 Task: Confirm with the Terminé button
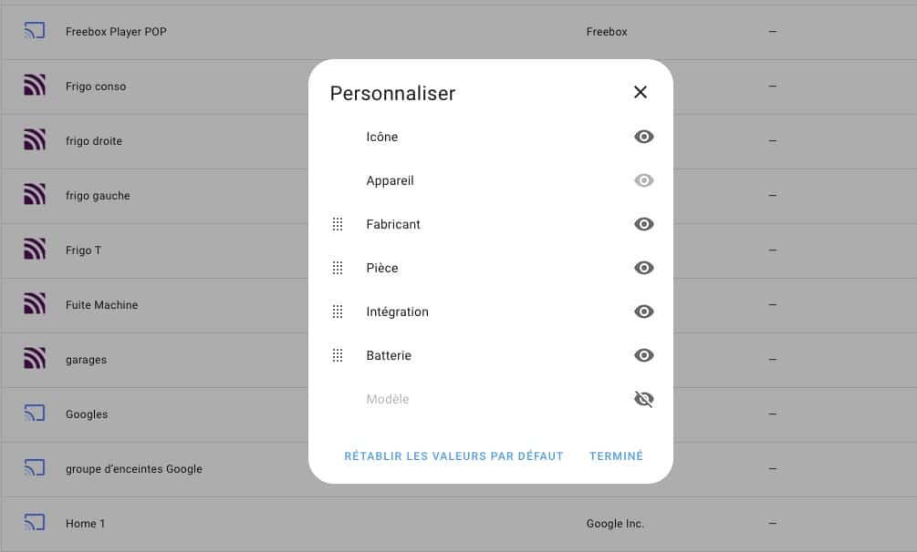(x=616, y=456)
